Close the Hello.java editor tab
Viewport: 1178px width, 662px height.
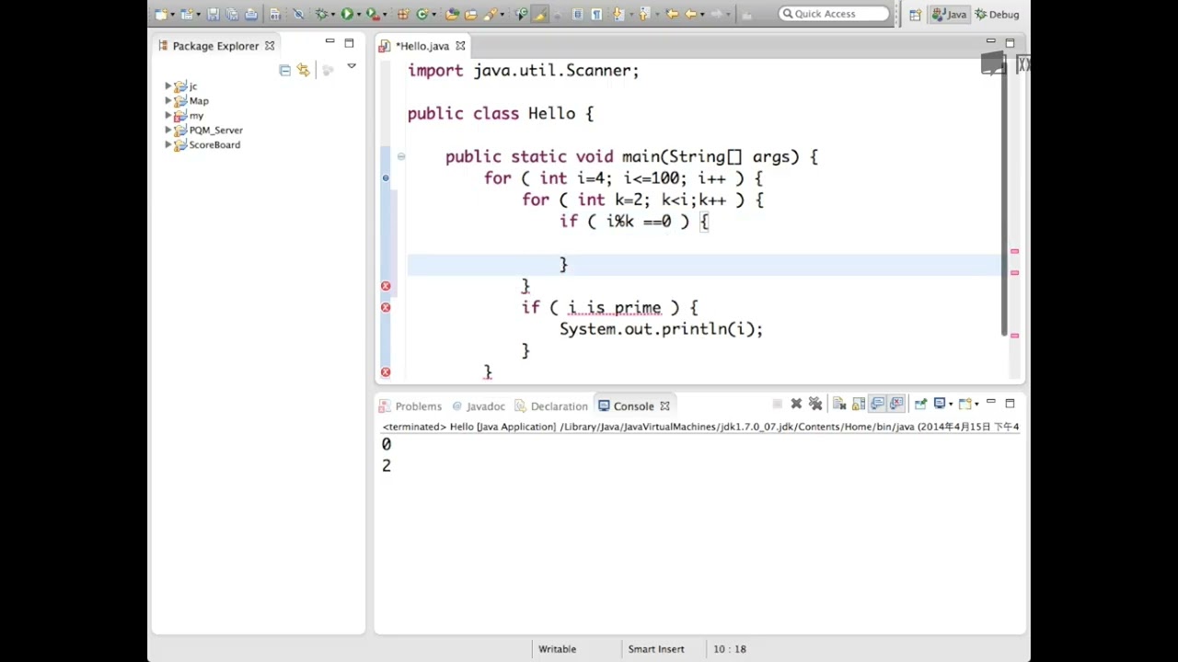460,46
